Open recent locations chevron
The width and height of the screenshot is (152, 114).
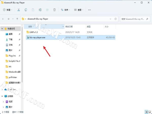(x=13, y=19)
